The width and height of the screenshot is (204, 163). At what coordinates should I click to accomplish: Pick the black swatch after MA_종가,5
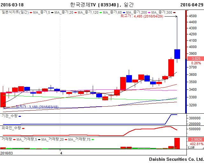(x=52, y=13)
